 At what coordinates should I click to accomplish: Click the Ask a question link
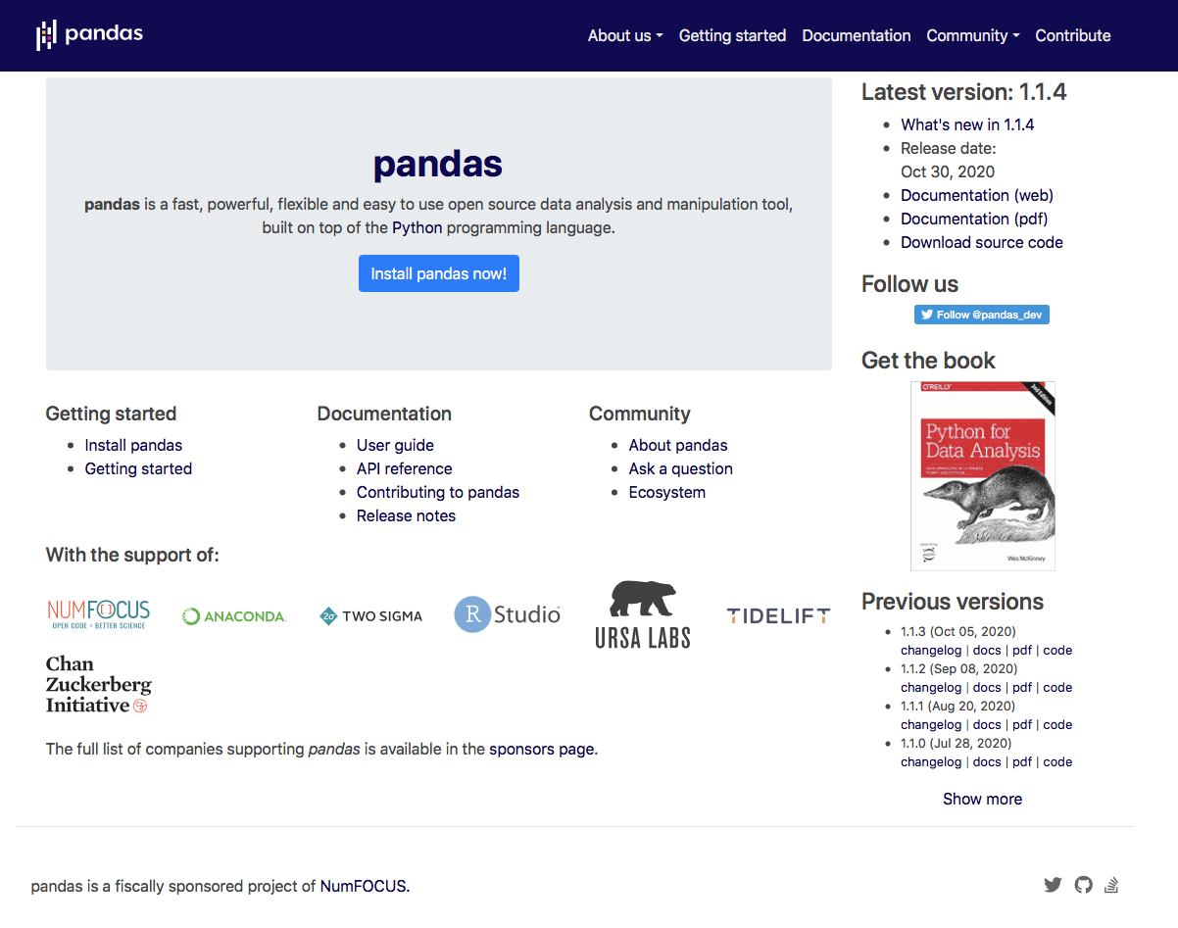[681, 468]
